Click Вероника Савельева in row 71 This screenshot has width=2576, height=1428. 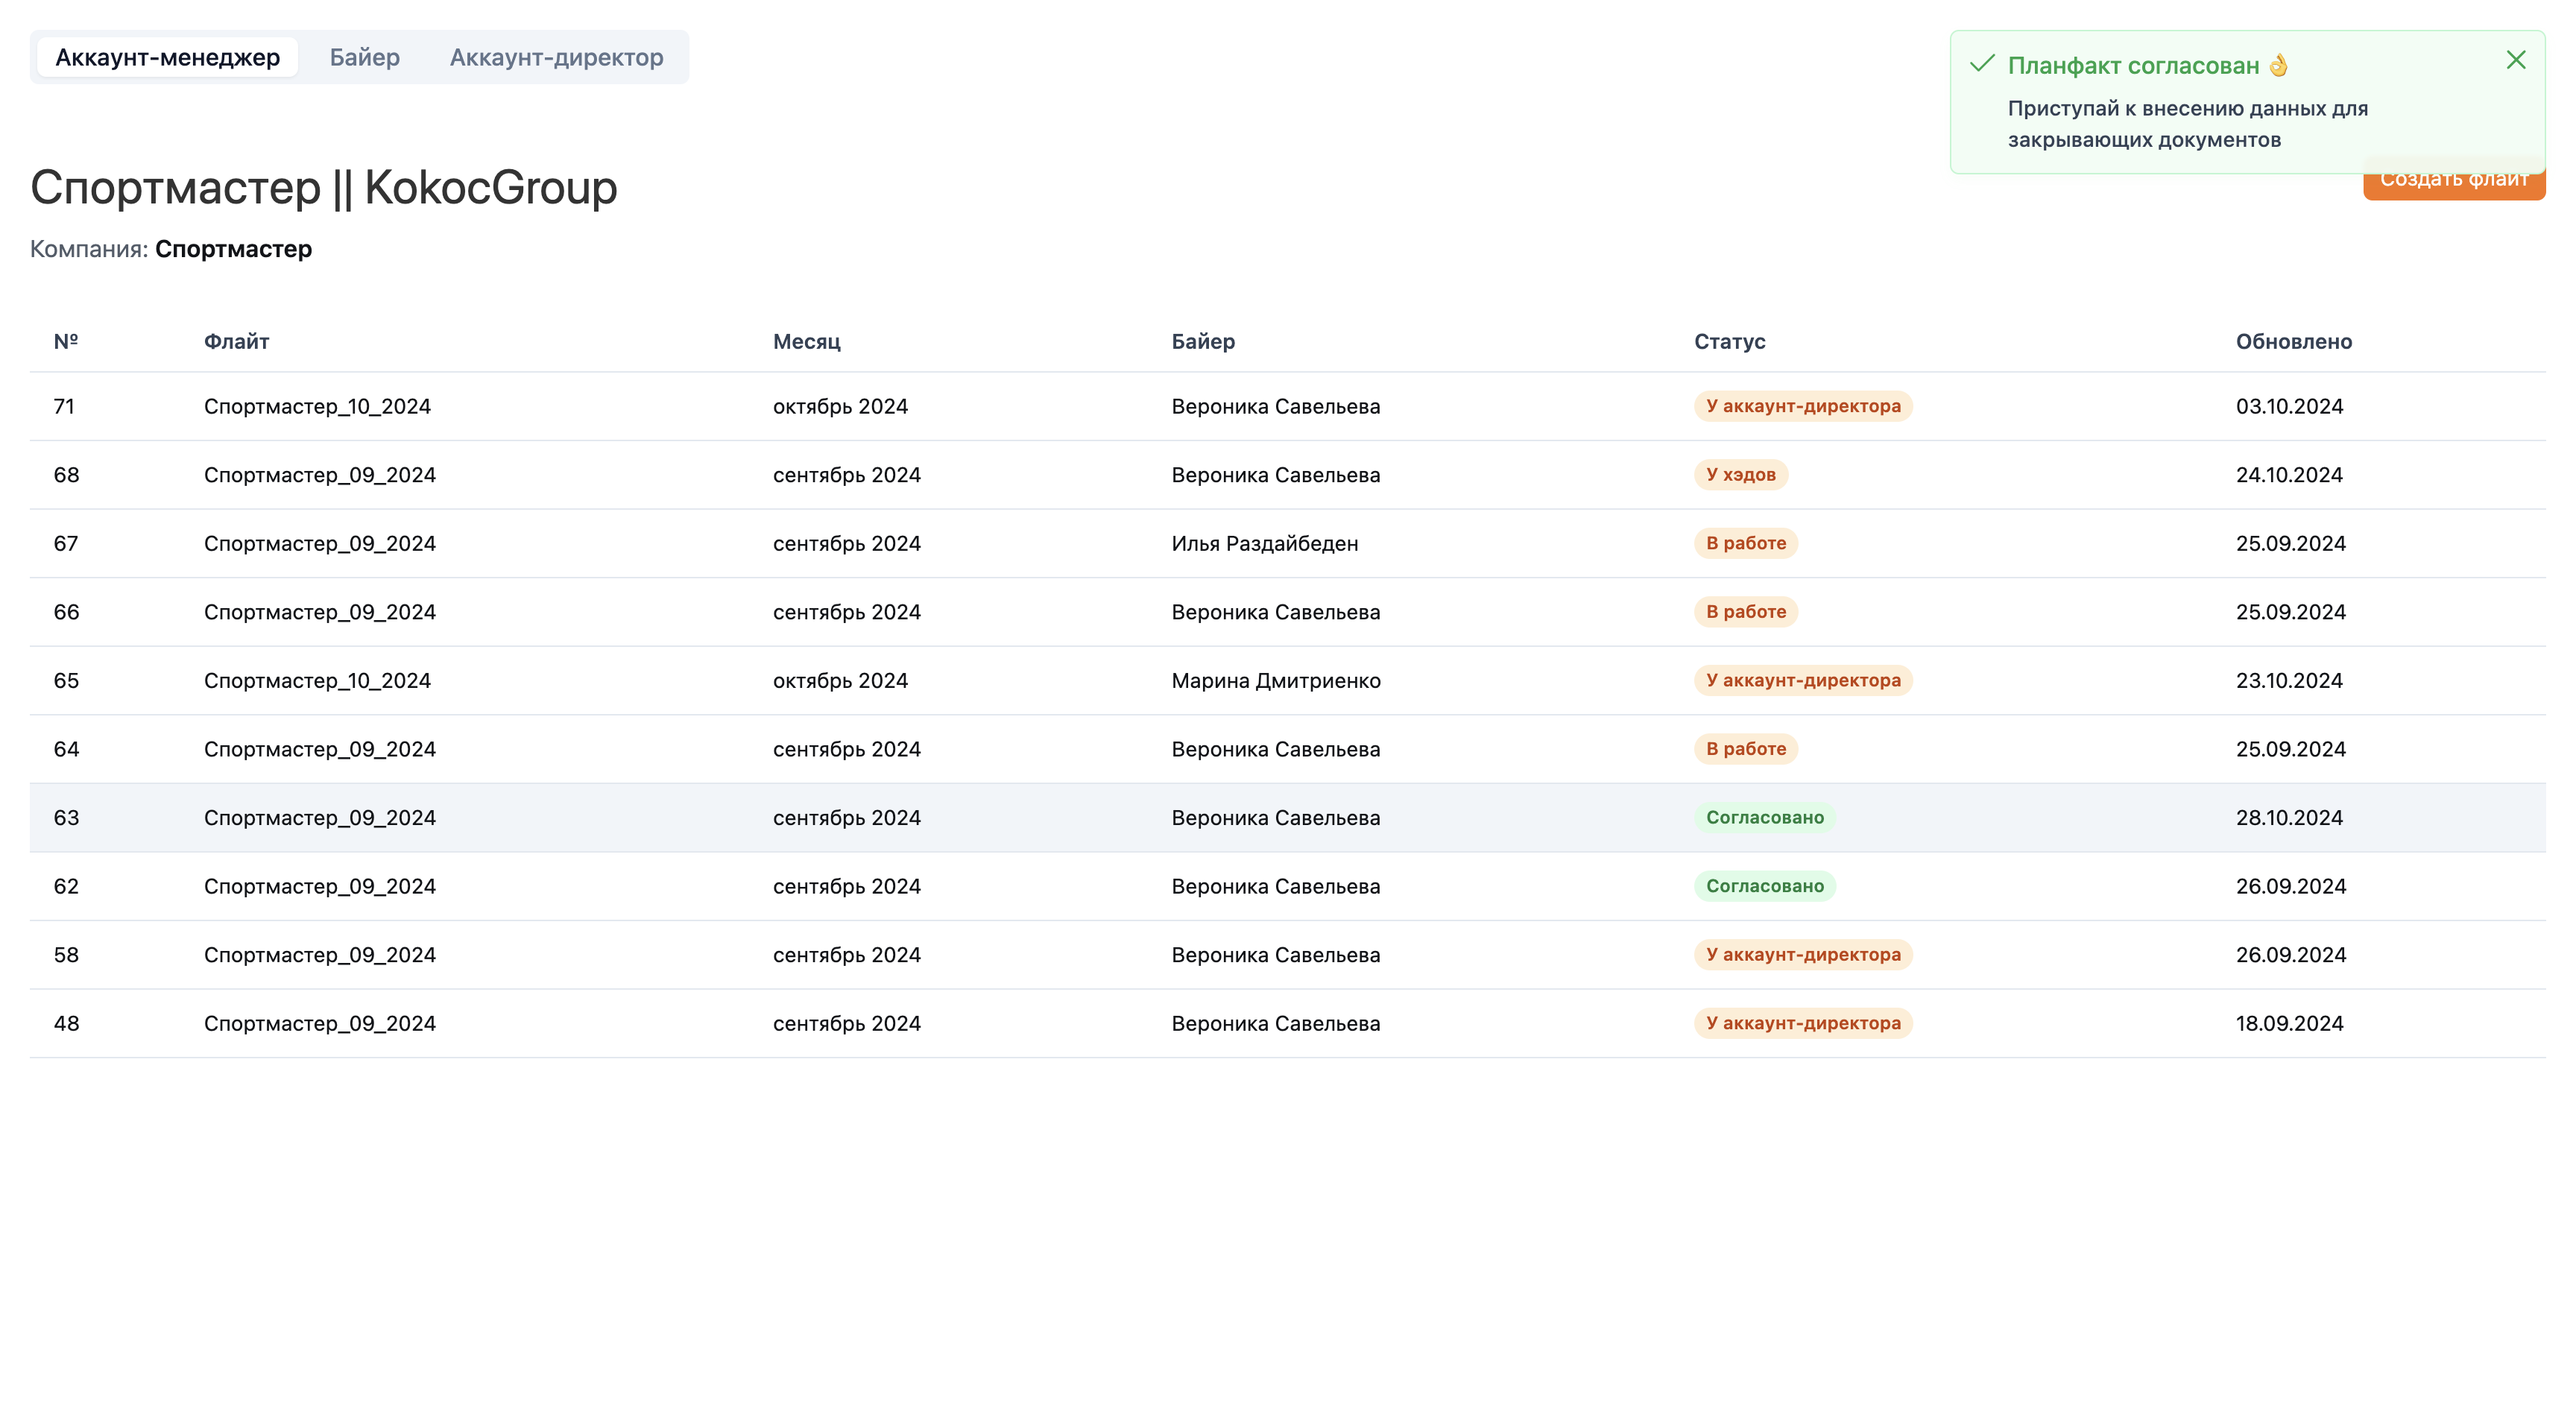point(1275,406)
